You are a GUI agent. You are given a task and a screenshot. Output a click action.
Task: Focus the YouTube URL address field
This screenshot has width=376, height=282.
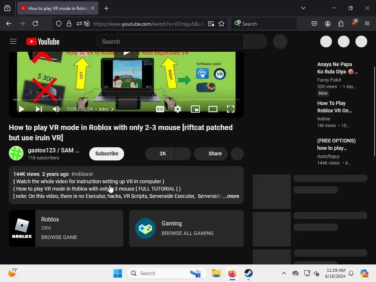pos(148,24)
